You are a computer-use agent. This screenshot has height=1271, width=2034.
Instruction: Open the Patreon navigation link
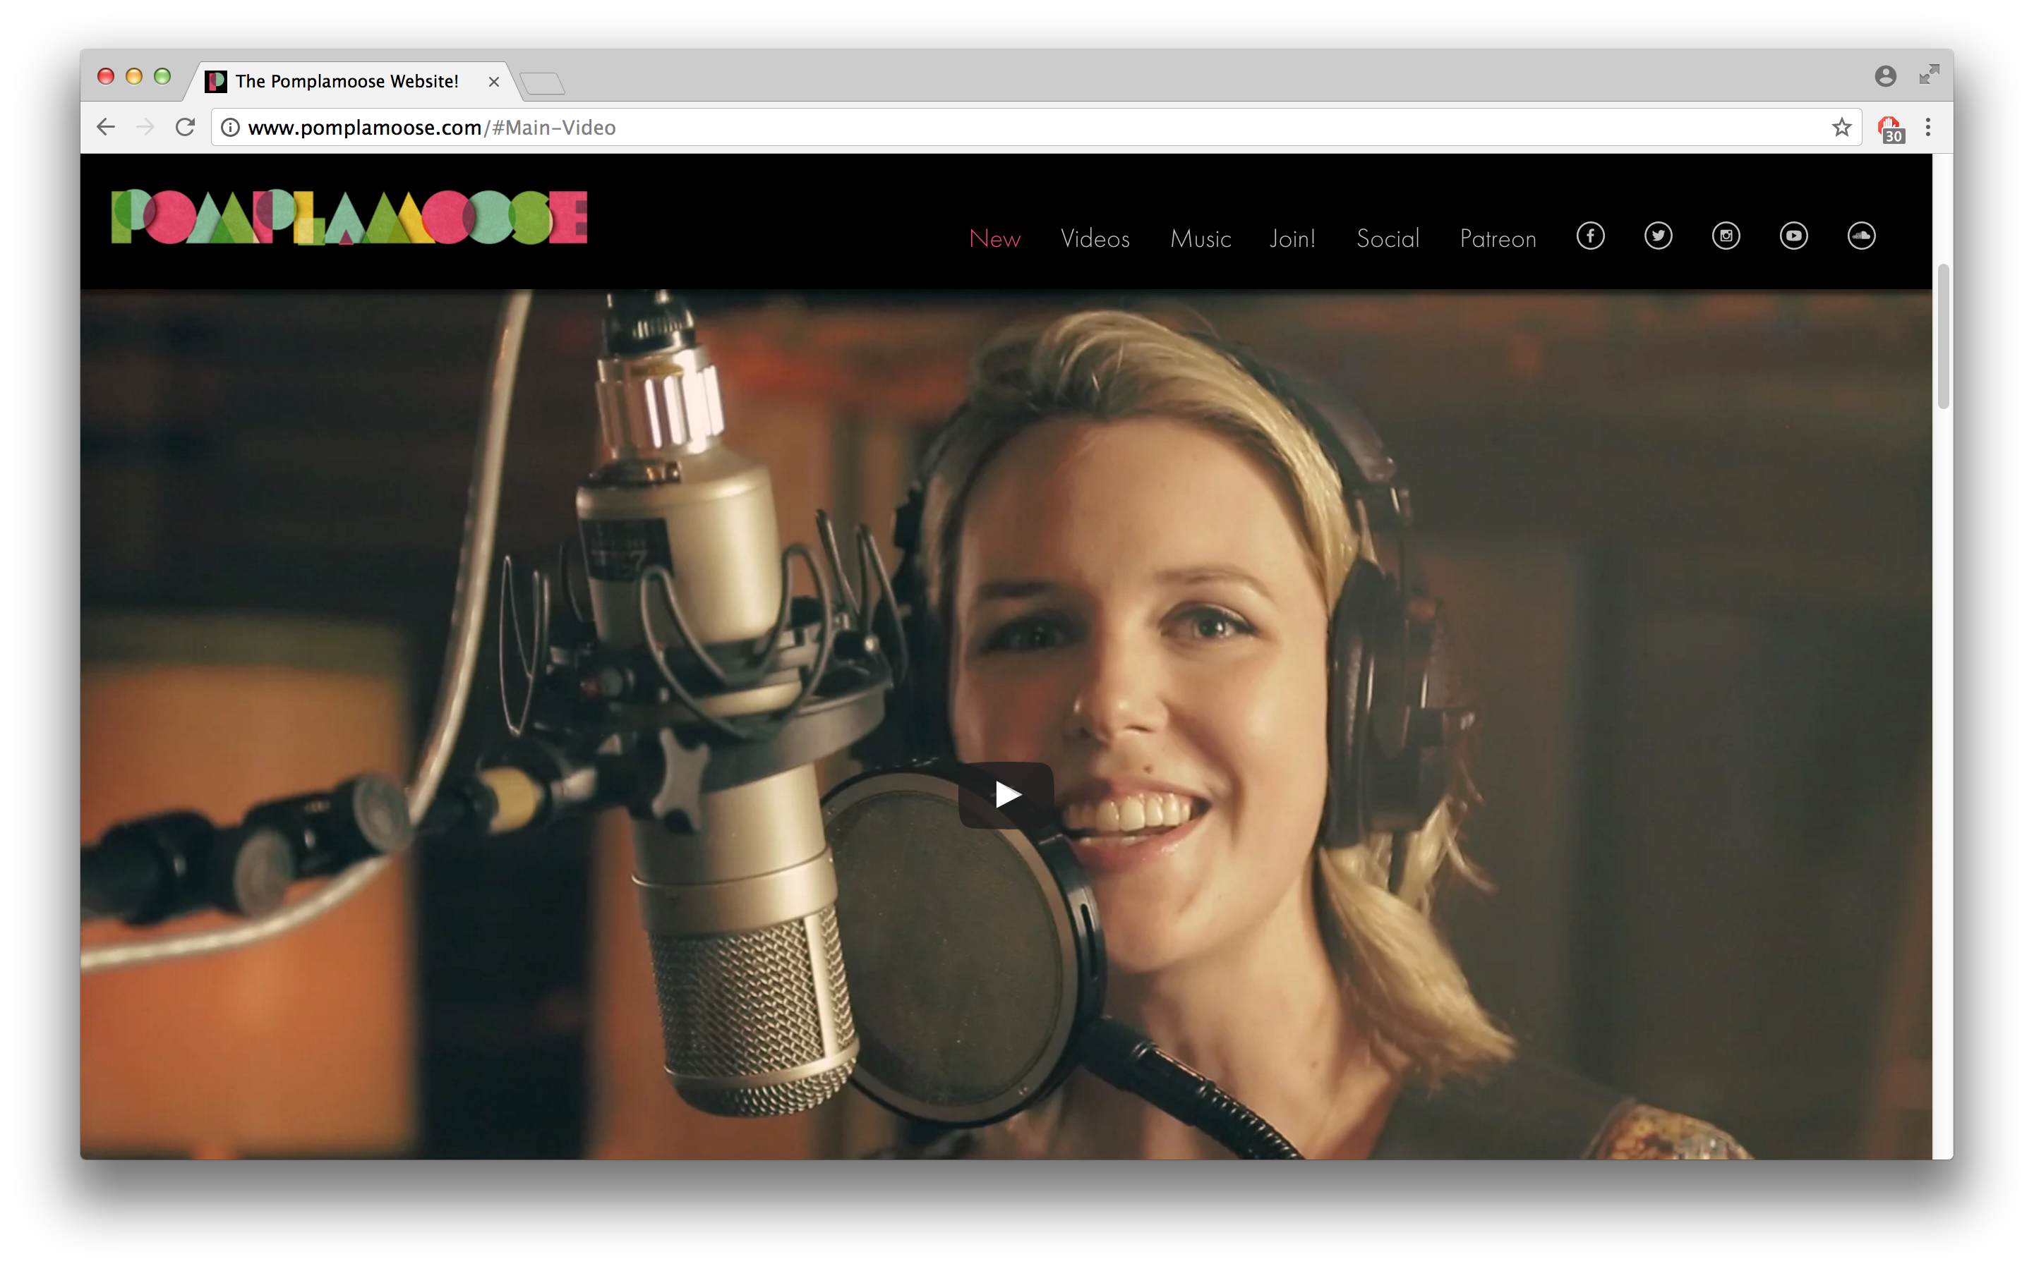click(x=1498, y=238)
